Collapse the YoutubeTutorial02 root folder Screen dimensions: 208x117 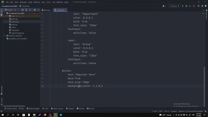pyautogui.click(x=5, y=13)
